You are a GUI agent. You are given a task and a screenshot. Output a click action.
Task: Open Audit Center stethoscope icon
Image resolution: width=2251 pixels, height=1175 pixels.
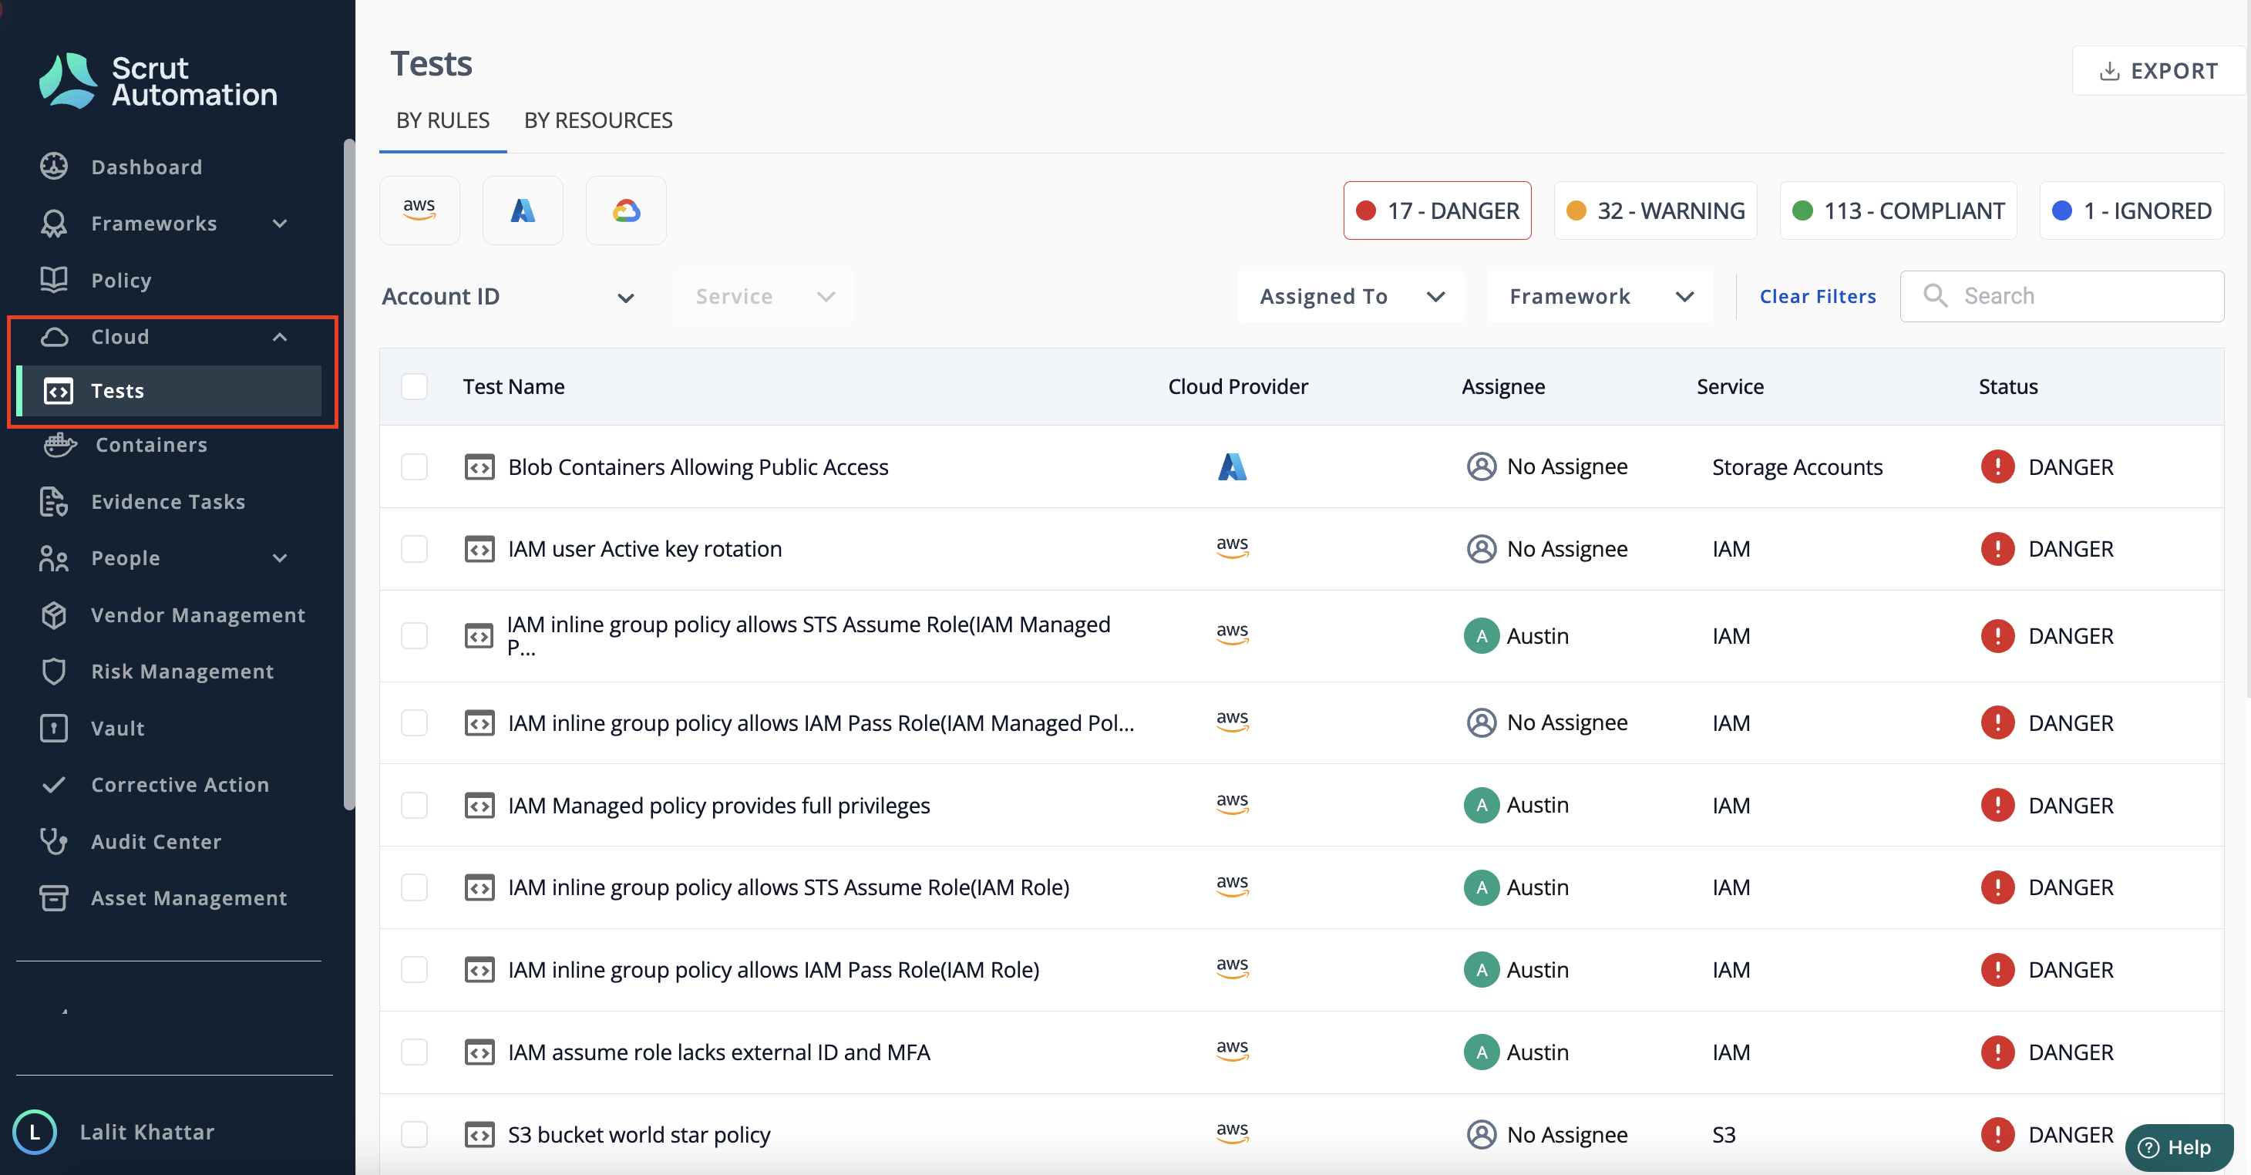tap(54, 841)
